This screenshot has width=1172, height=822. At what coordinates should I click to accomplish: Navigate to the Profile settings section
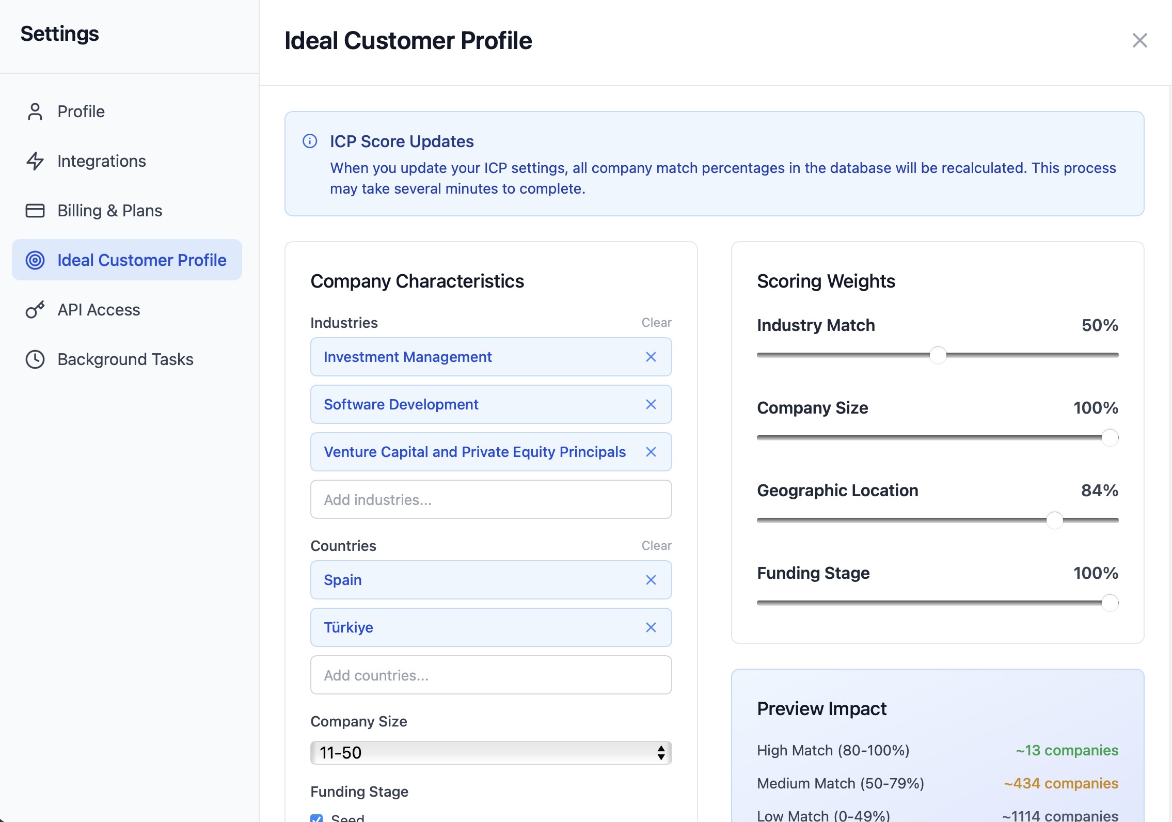81,111
